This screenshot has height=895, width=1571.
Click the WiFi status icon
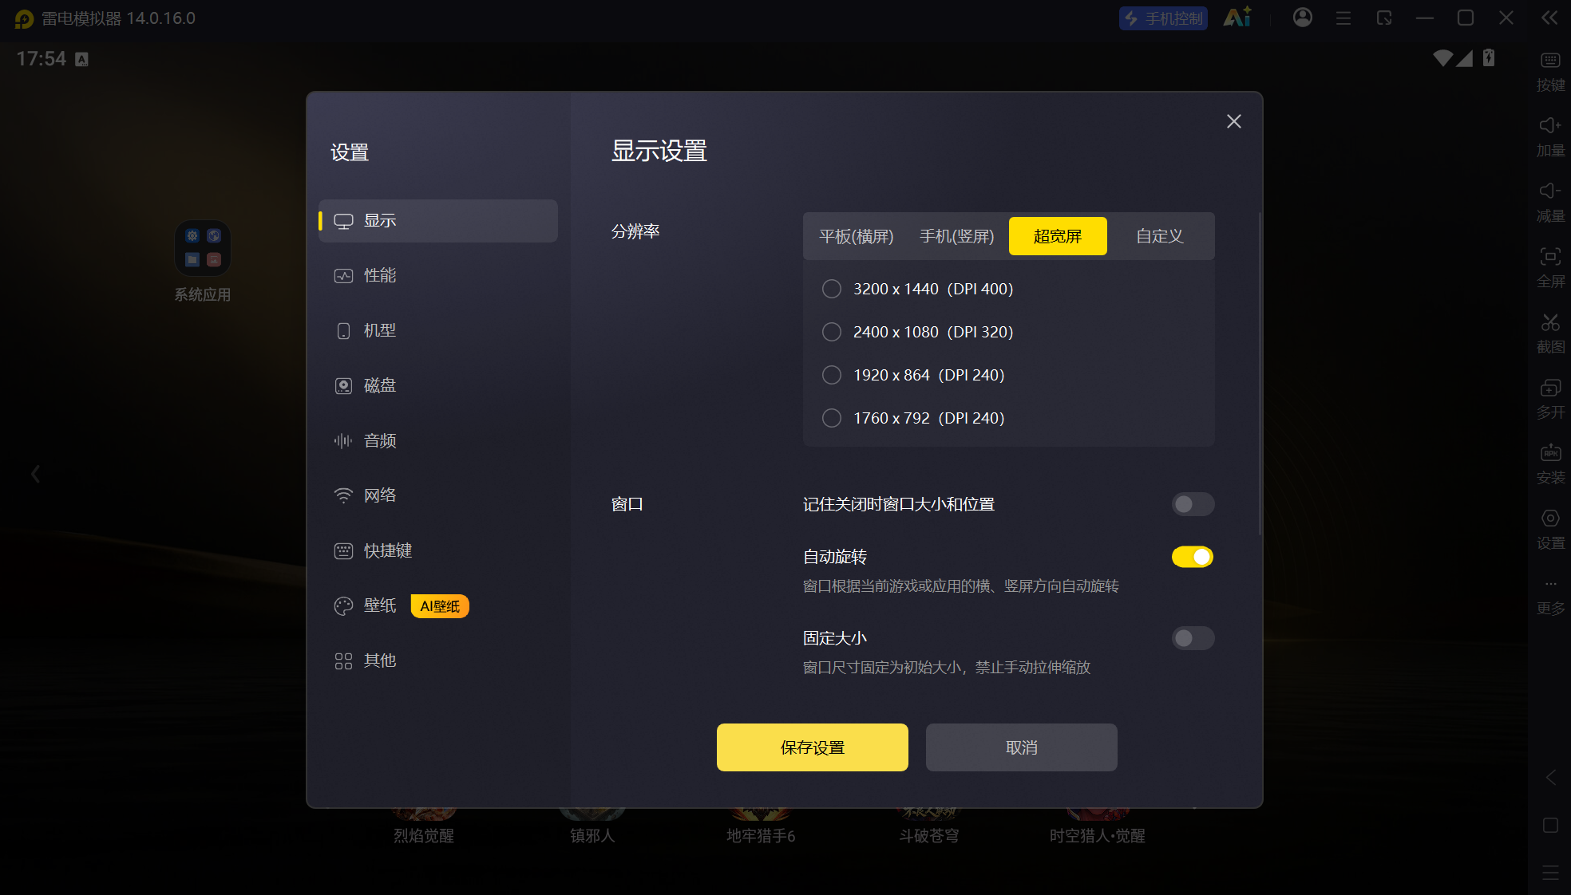[1442, 58]
